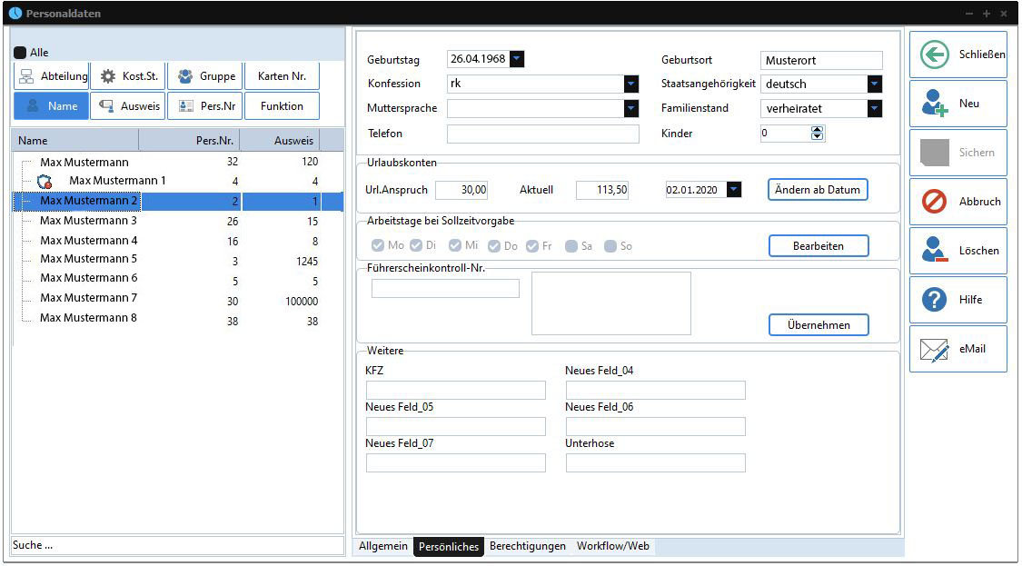Switch to the Berechtigungen tab
The image size is (1022, 566).
click(x=527, y=547)
